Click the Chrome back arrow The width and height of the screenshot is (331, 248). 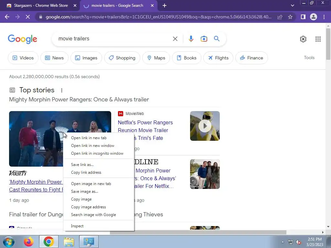(x=7, y=17)
